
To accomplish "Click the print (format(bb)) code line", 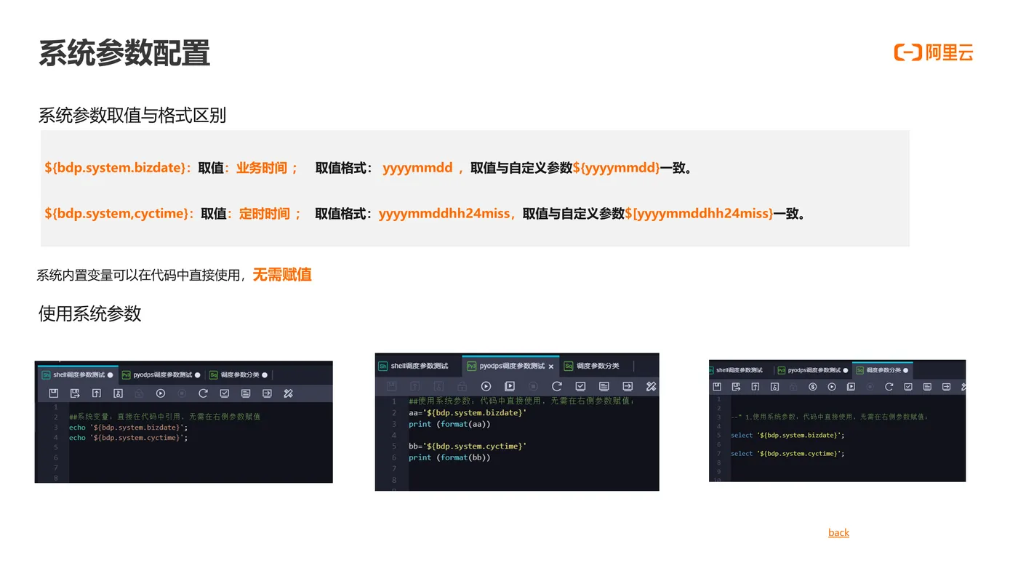I will click(x=449, y=457).
